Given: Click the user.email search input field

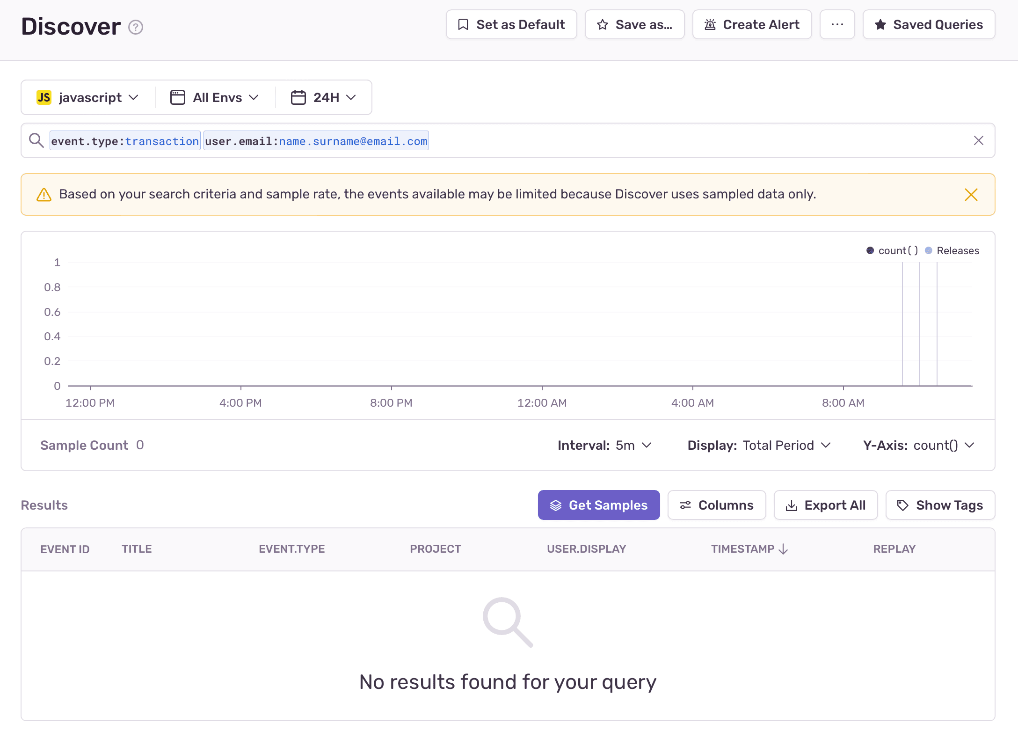Looking at the screenshot, I should 316,141.
